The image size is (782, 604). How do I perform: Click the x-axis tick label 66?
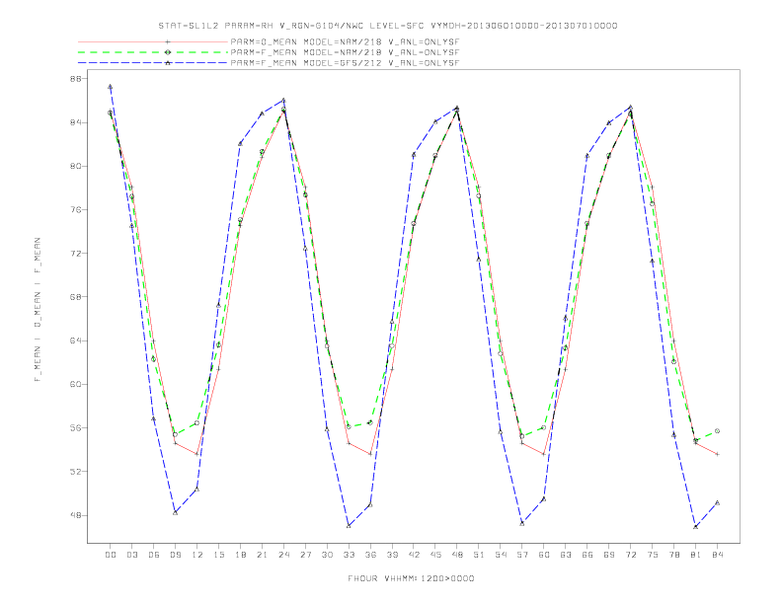587,555
